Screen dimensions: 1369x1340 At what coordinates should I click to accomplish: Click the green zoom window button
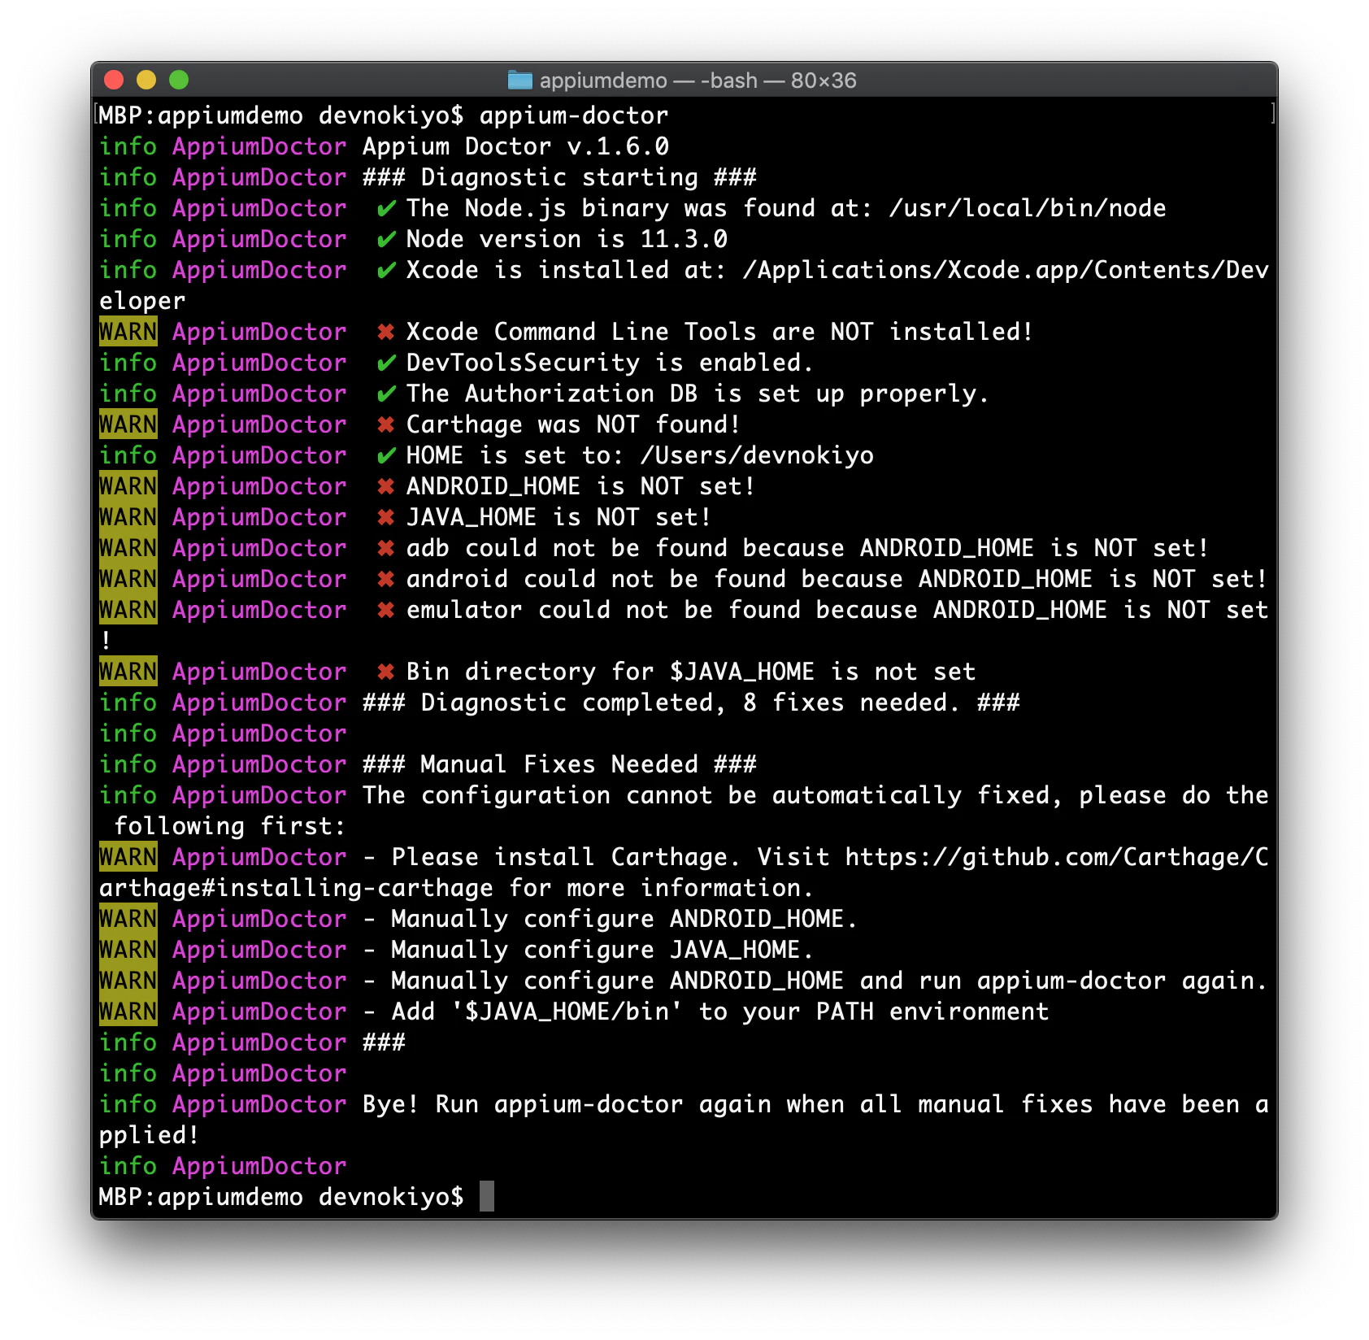179,80
